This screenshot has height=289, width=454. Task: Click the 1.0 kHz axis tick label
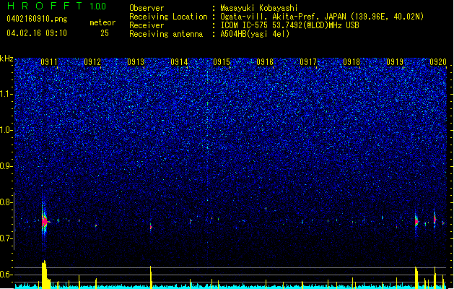click(x=6, y=130)
